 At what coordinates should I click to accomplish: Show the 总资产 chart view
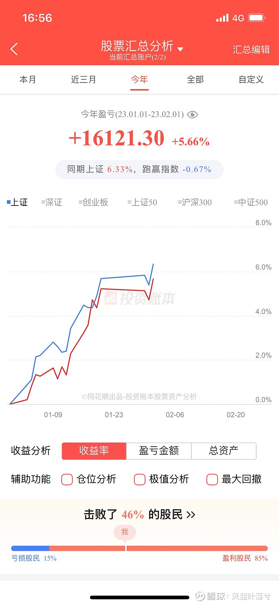point(224,451)
